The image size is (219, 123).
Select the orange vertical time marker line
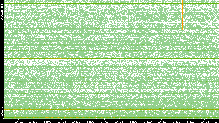[x=183, y=59]
